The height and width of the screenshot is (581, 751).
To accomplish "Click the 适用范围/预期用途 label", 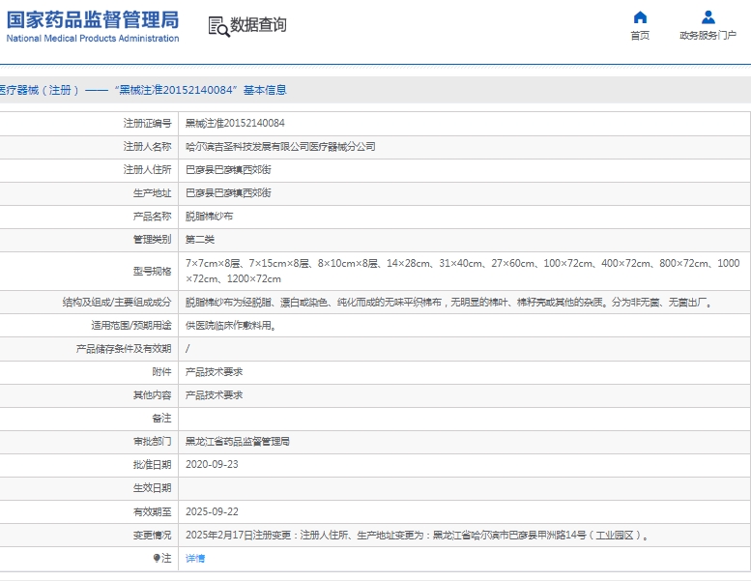I will pos(130,326).
